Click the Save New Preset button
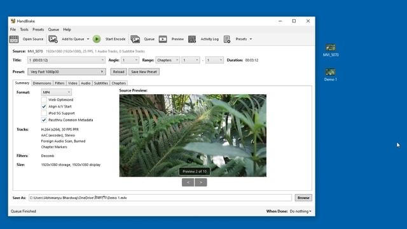Viewport: 407px width, 229px height. 144,72
